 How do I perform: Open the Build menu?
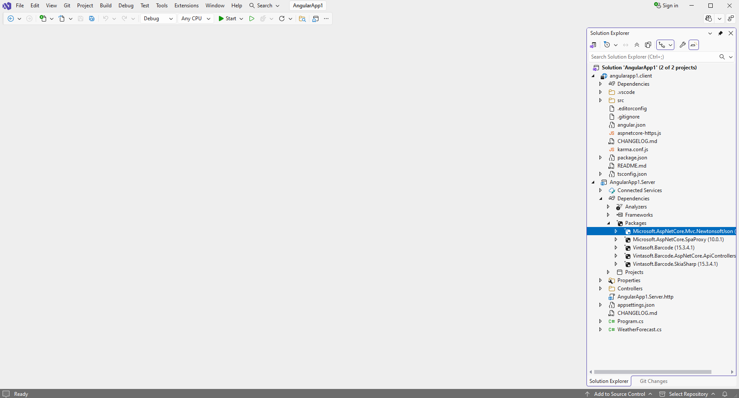pos(106,6)
